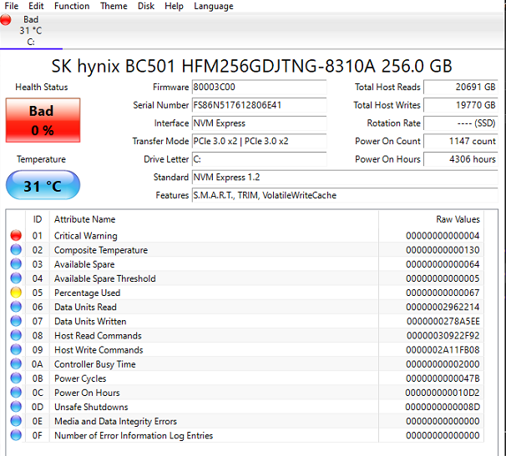The image size is (506, 456).
Task: Click the Power On Count value 1147 count
Action: pyautogui.click(x=461, y=141)
